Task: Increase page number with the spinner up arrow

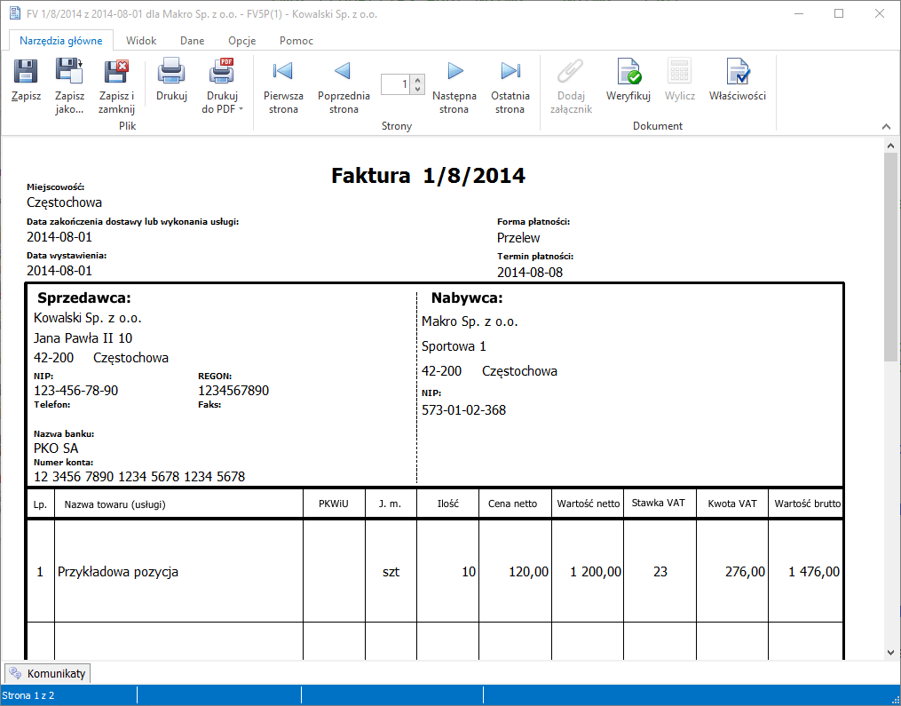Action: point(419,80)
